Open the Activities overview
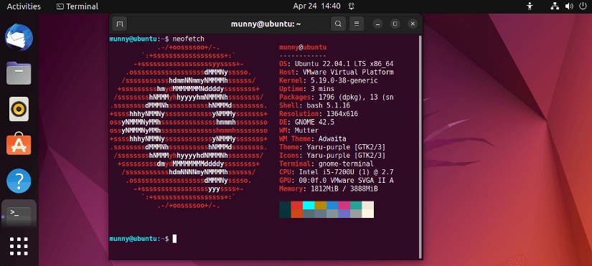 (24, 6)
